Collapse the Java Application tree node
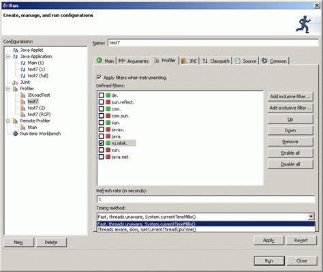 coord(8,57)
